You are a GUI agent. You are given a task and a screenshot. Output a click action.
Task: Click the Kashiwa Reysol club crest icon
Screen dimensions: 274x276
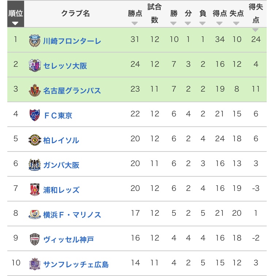[x=35, y=140]
